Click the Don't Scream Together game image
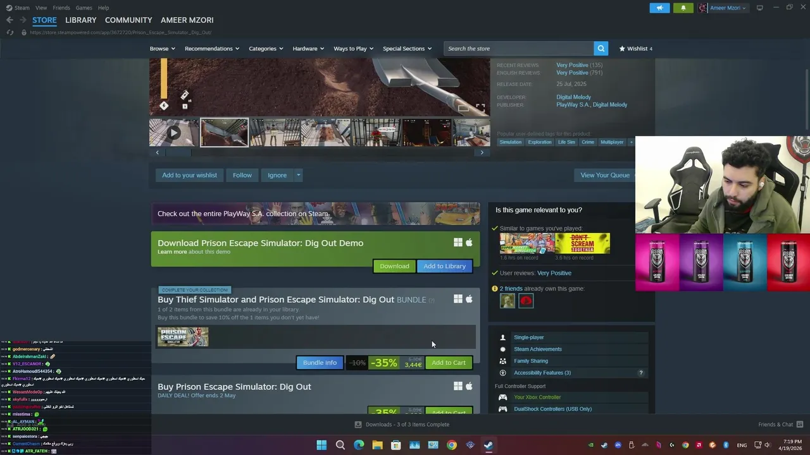Viewport: 810px width, 455px height. 583,243
